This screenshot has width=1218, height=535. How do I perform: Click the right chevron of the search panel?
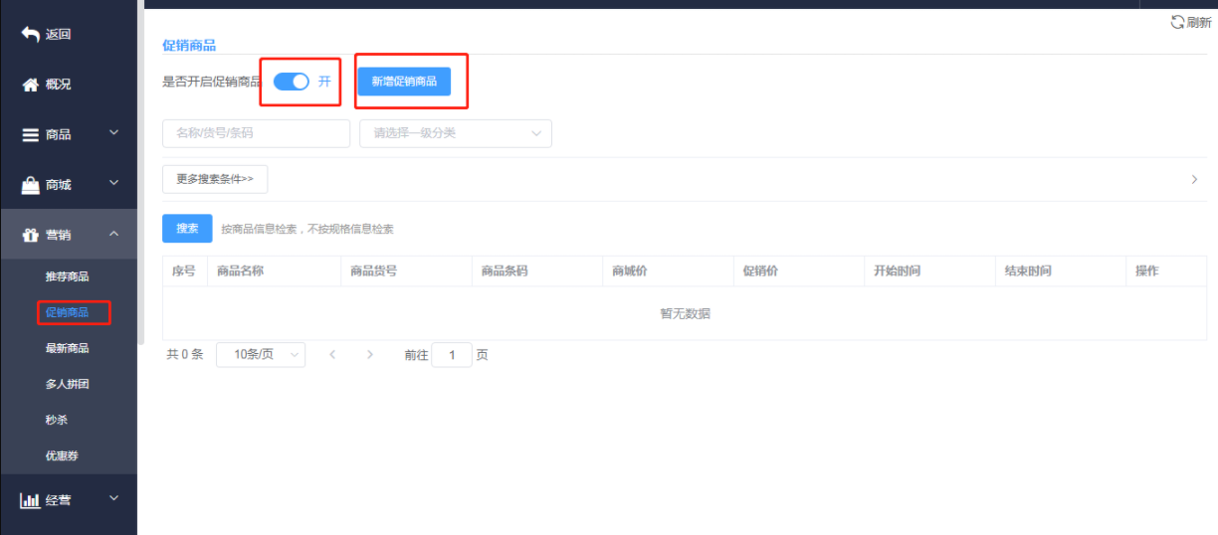pyautogui.click(x=1194, y=180)
